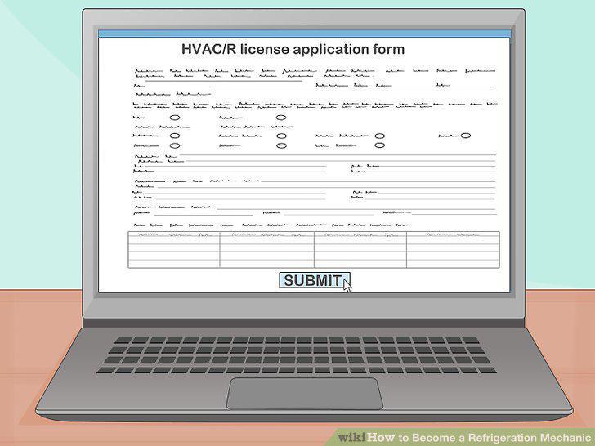Choose the first oval in the topmost options row
This screenshot has width=595, height=446.
pyautogui.click(x=175, y=118)
